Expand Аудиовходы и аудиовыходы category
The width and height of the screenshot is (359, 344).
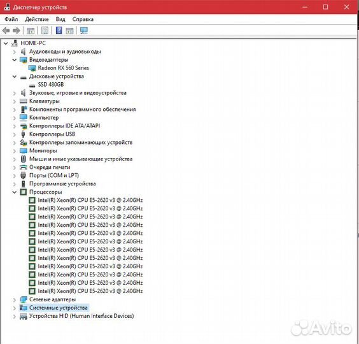[15, 52]
